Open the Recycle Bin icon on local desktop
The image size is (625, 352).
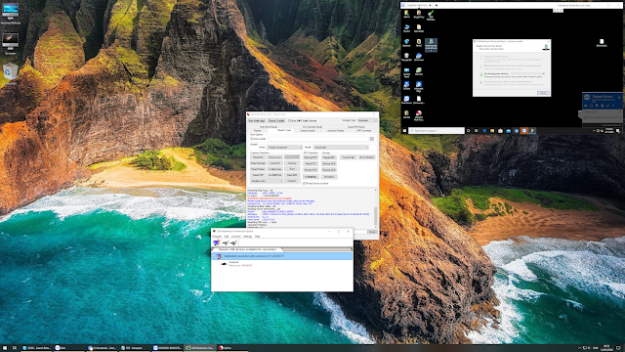[11, 72]
